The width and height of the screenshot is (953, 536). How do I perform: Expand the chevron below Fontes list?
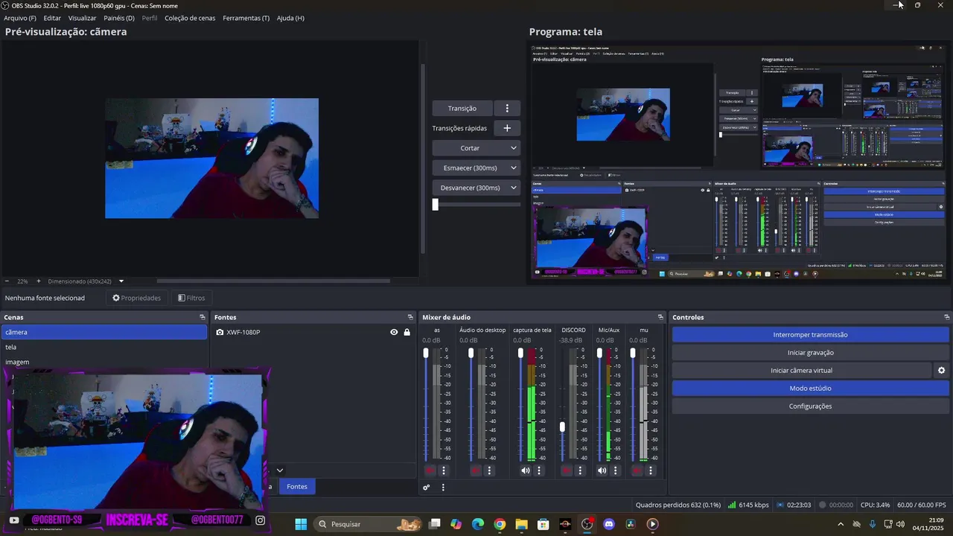pyautogui.click(x=280, y=470)
